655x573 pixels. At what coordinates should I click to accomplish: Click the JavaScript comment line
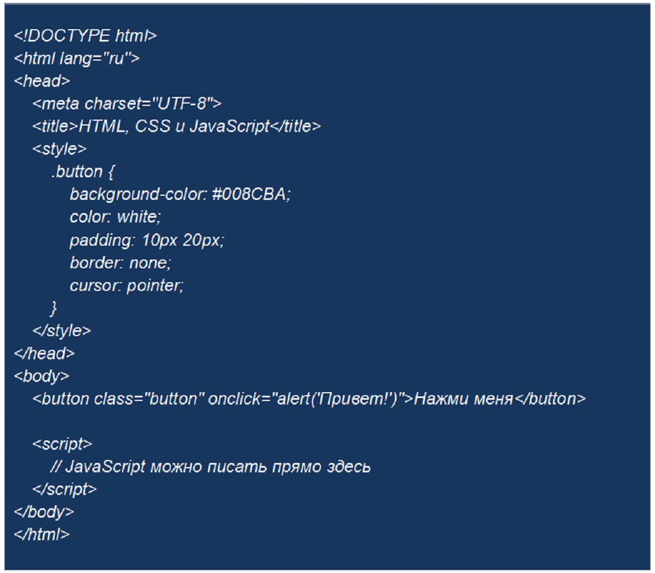click(210, 466)
